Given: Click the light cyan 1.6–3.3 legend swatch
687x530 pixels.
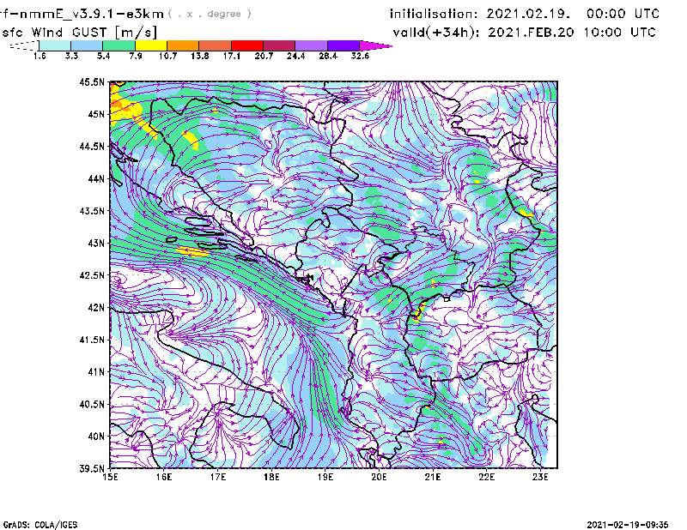Looking at the screenshot, I should 55,45.
